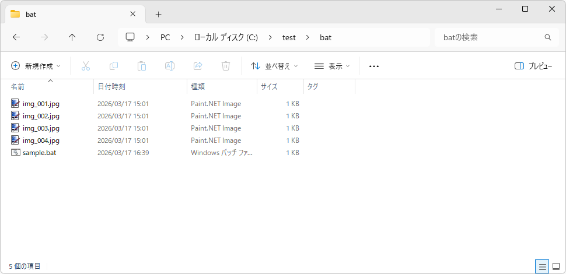
Task: Click the img_004.jpg file icon
Action: (x=15, y=140)
